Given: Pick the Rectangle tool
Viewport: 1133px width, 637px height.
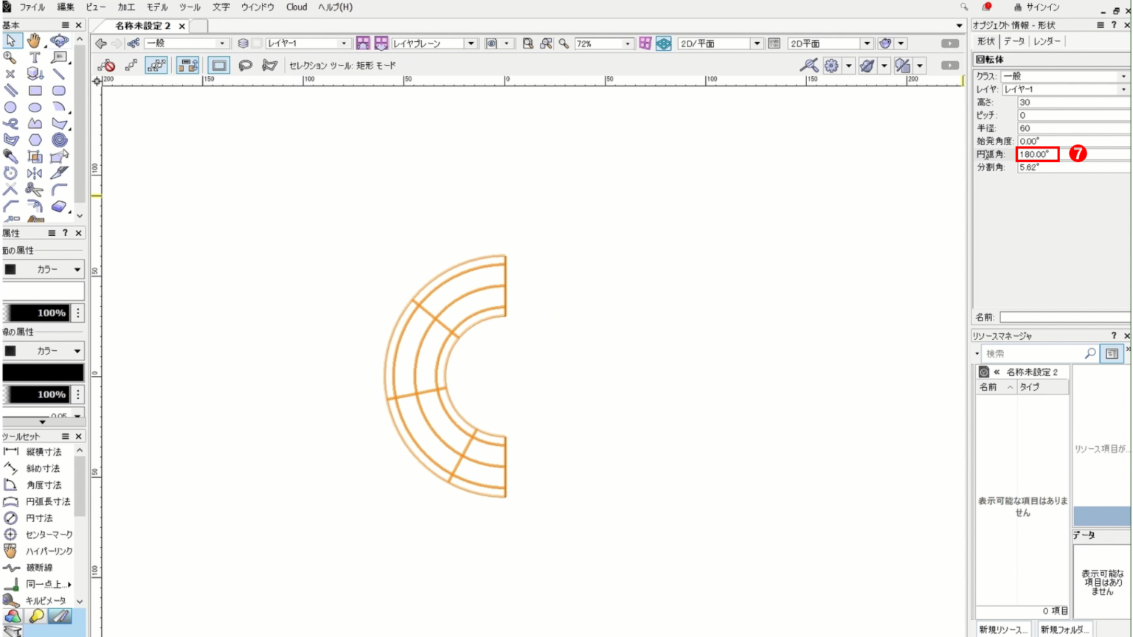Looking at the screenshot, I should [x=35, y=89].
